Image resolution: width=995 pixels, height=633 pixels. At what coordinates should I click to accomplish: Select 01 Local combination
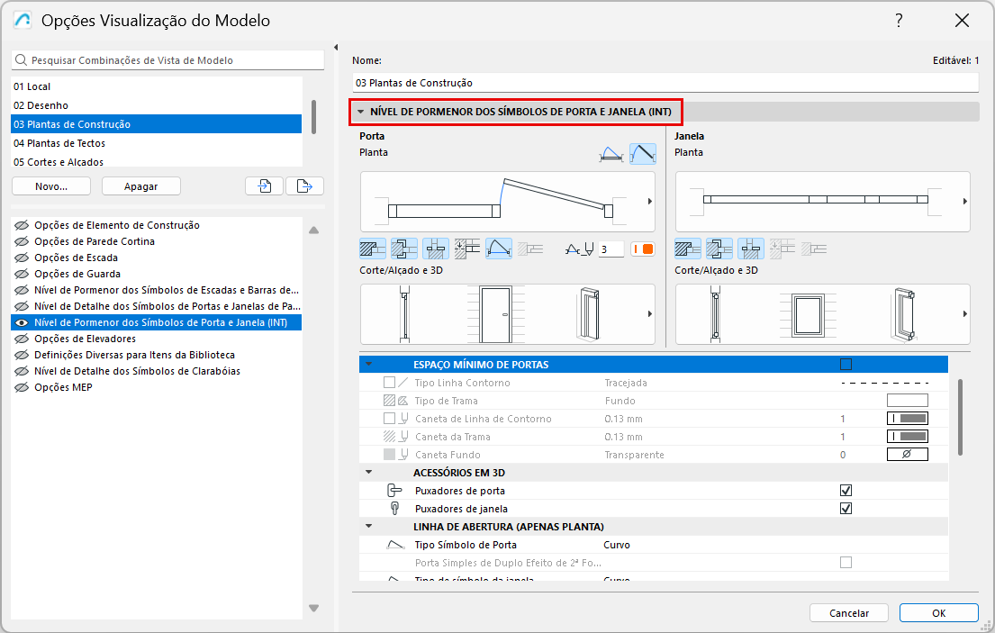pyautogui.click(x=156, y=86)
